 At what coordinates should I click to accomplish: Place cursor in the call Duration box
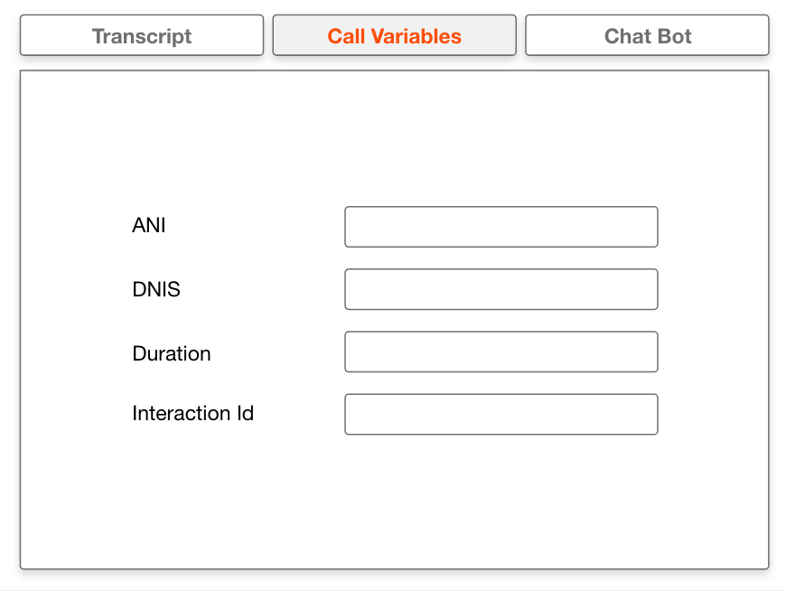pyautogui.click(x=501, y=352)
